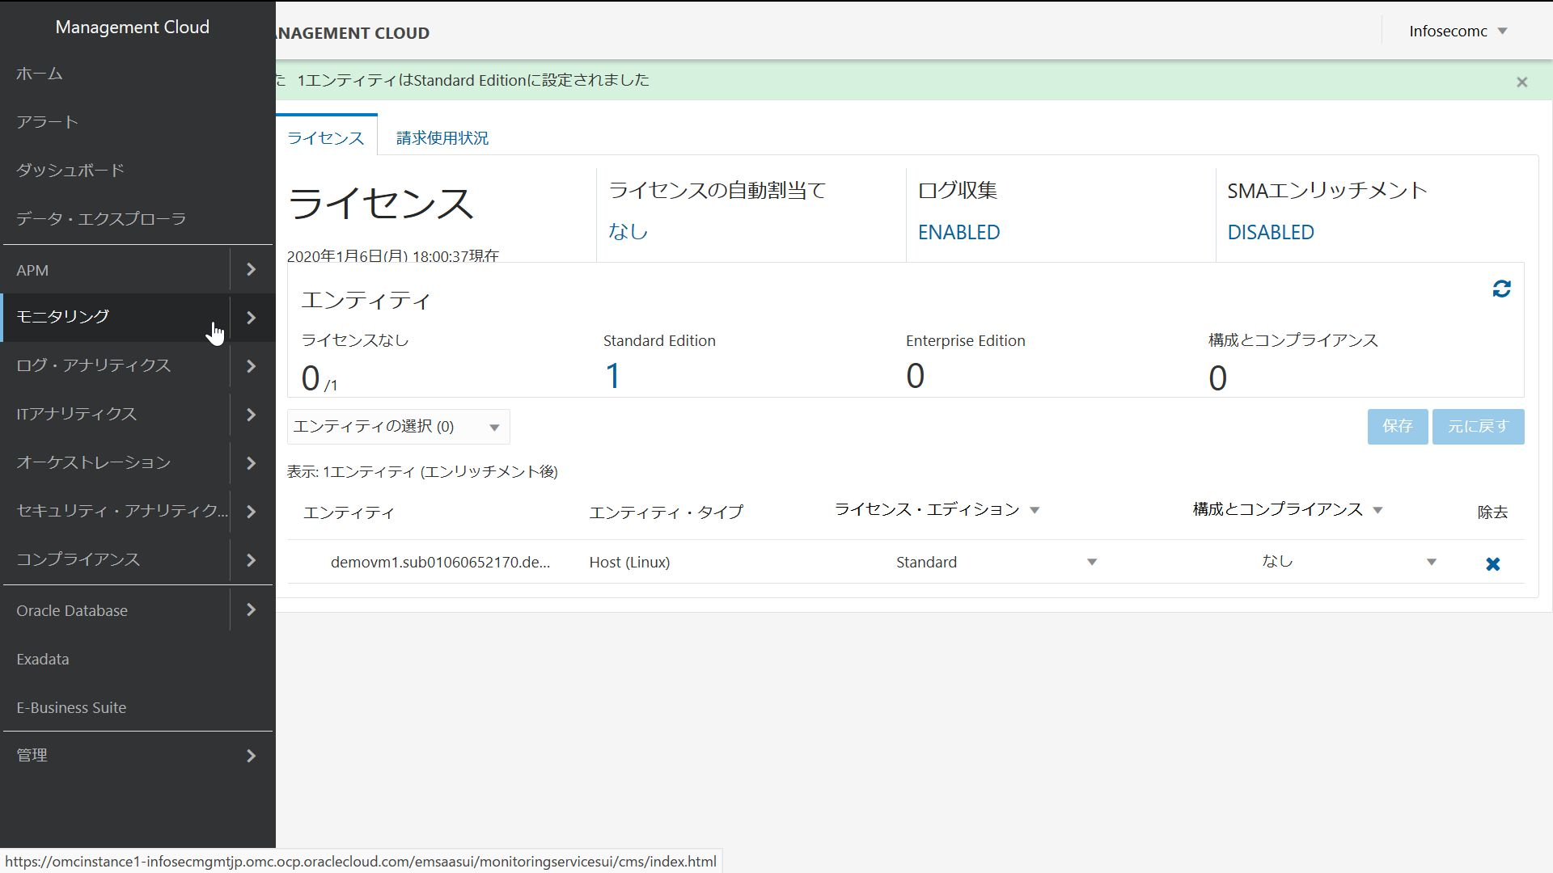Expand the ログ・アナリティクス submenu arrow
The width and height of the screenshot is (1553, 873).
251,366
